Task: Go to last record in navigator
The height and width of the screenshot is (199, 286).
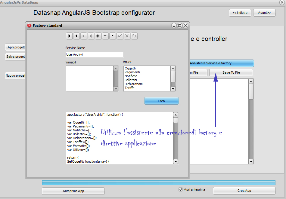Action: (x=91, y=36)
